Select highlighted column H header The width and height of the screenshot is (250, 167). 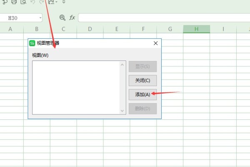pos(197,29)
